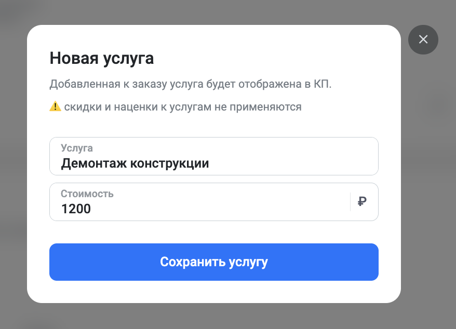Viewport: 456px width, 329px height.
Task: Click the Демонтаж конструкции text value
Action: 135,163
